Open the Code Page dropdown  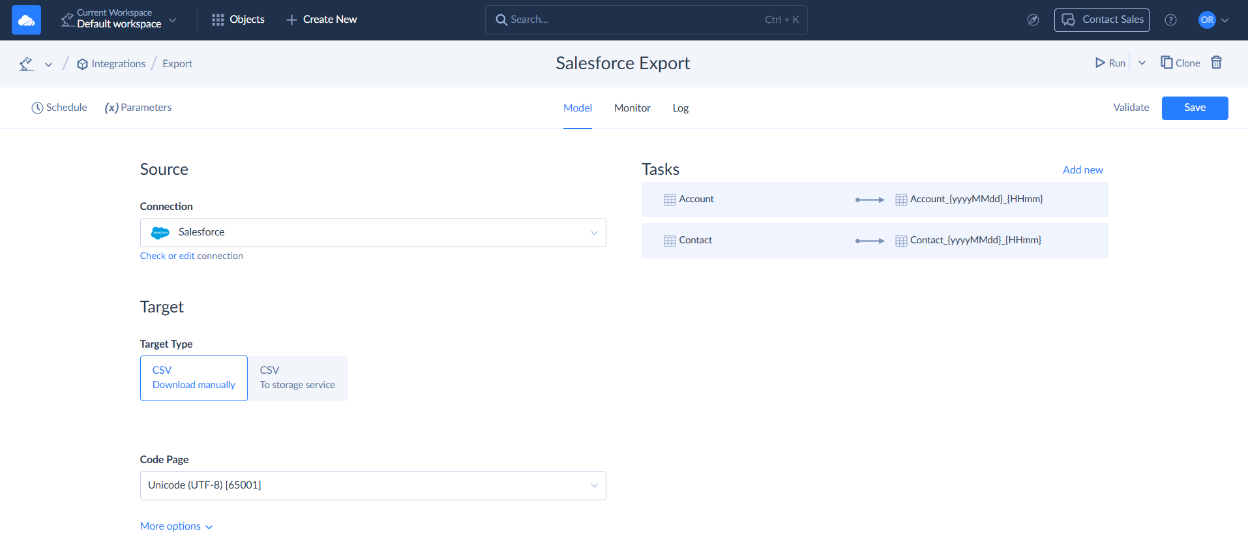point(372,485)
